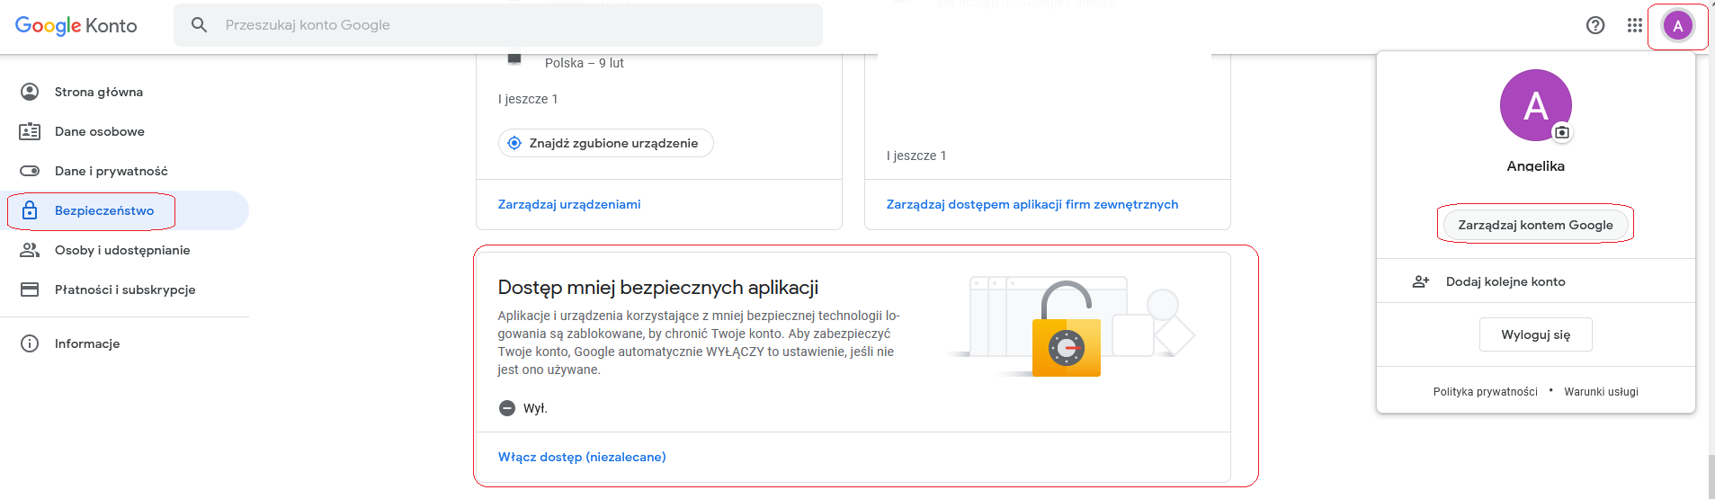The width and height of the screenshot is (1715, 499).
Task: Open Osoby i udostępnianie page
Action: click(x=124, y=250)
